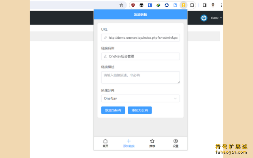Click the 所属分类 label

click(108, 90)
